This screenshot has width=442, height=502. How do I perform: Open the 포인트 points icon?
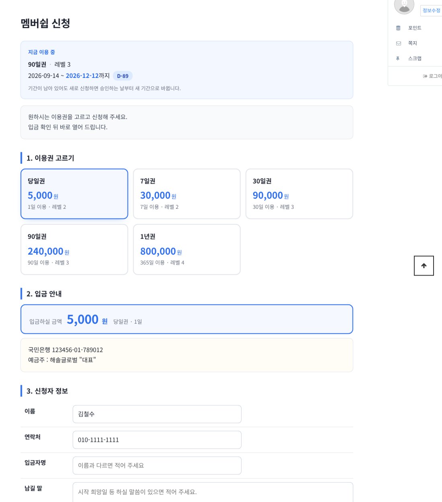coord(398,28)
